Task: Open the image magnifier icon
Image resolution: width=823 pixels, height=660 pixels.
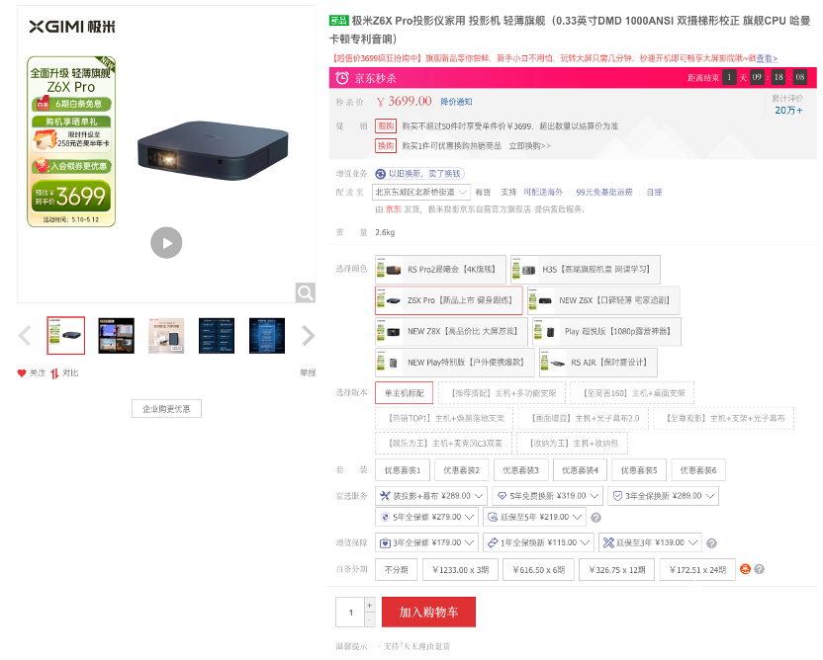Action: 305,292
